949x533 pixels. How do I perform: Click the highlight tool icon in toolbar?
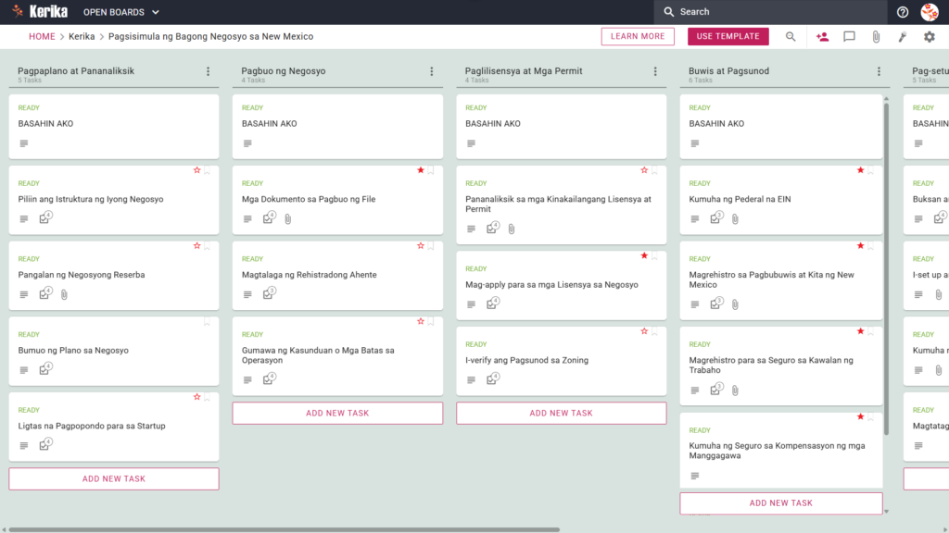click(903, 37)
